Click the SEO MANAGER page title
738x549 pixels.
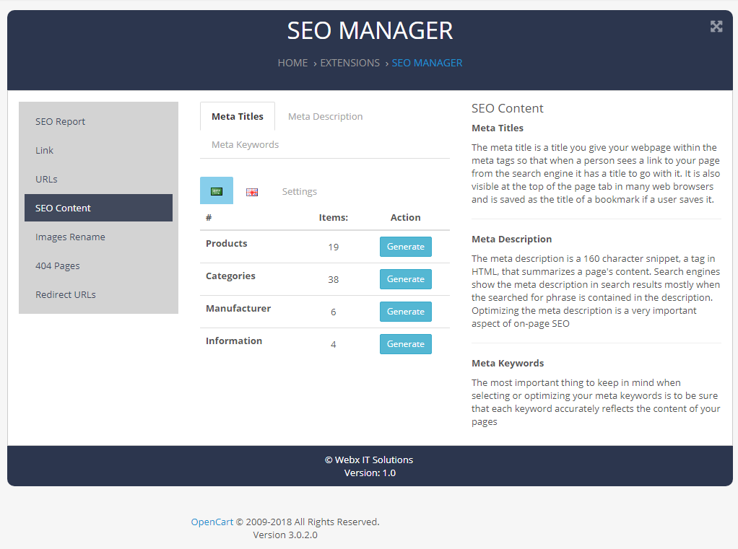(370, 30)
